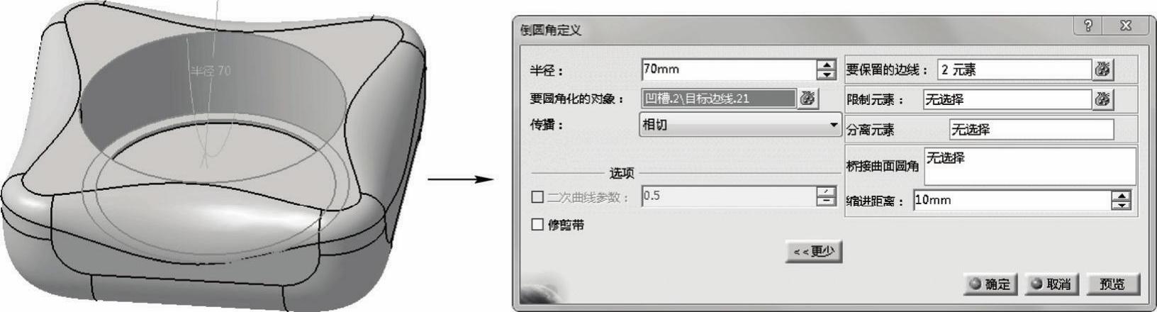Decrease 缩进距离 with down spinner arrow
The height and width of the screenshot is (312, 1157).
1121,206
